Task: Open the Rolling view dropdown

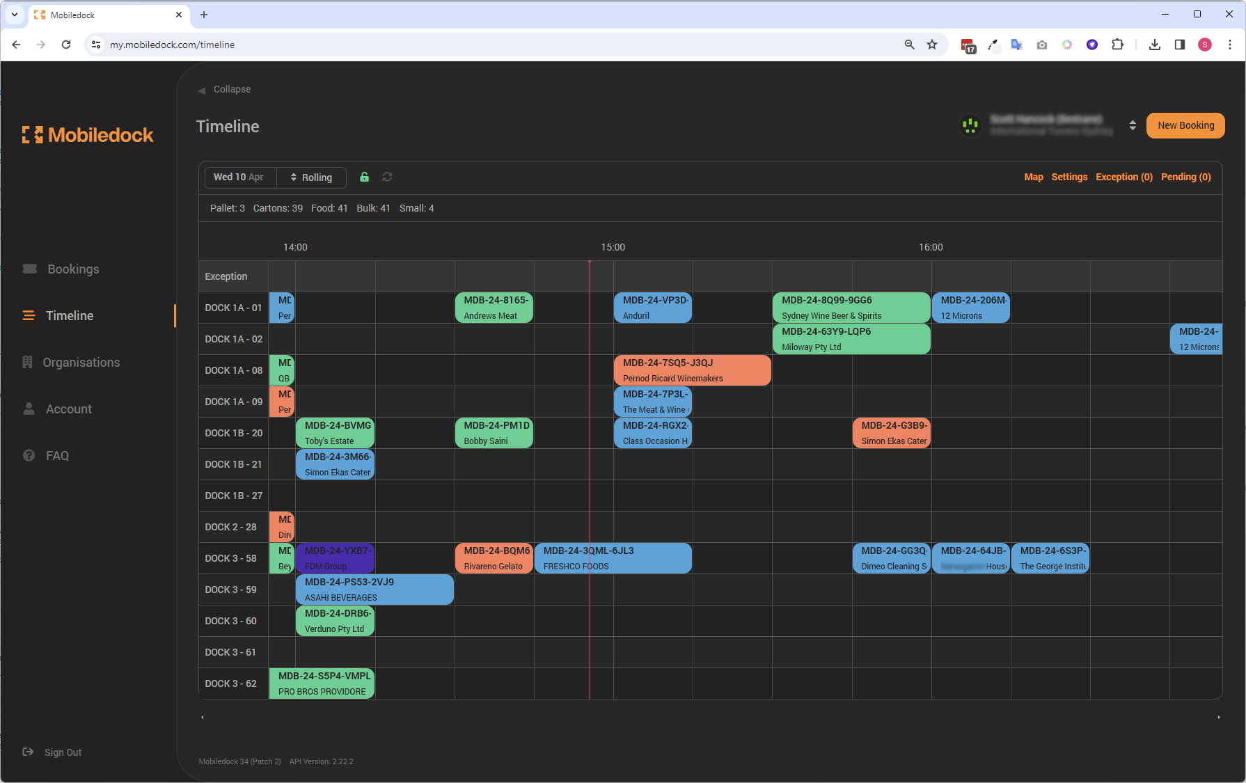Action: click(x=311, y=177)
